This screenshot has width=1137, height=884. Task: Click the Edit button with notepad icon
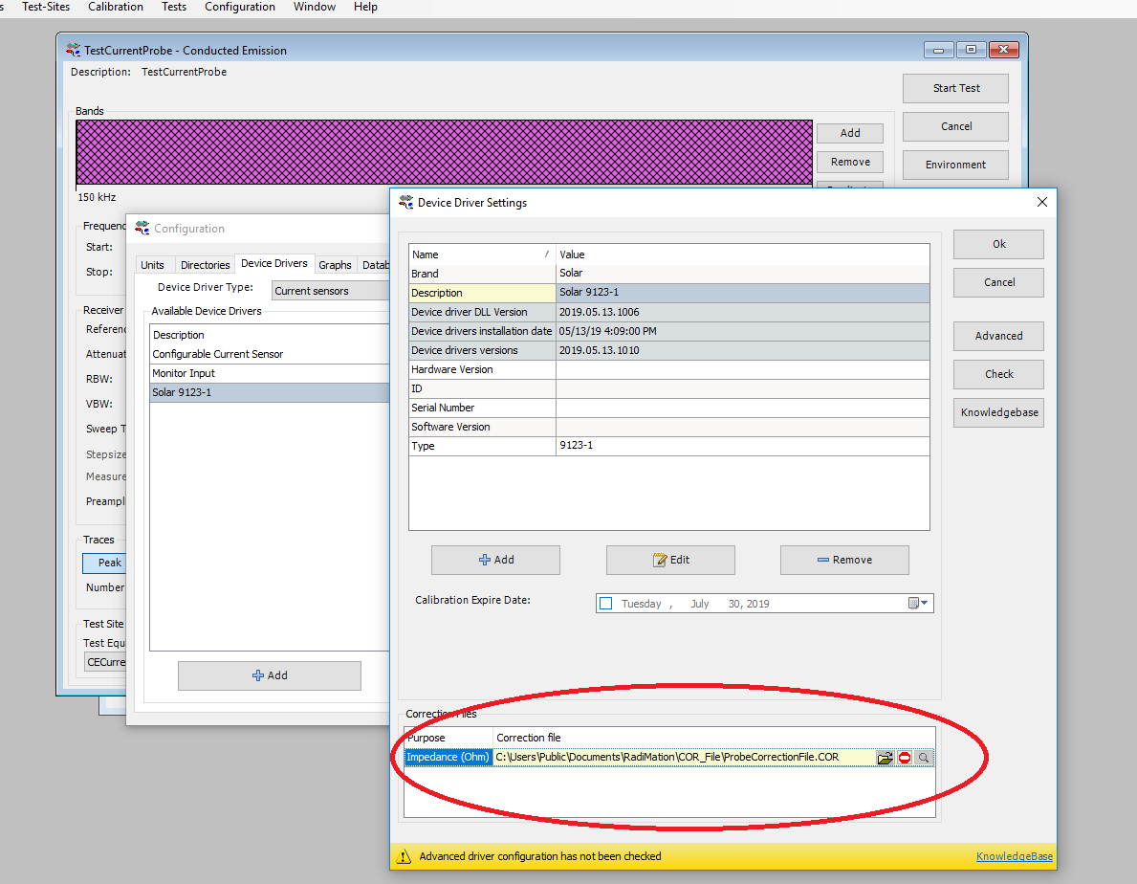[670, 560]
